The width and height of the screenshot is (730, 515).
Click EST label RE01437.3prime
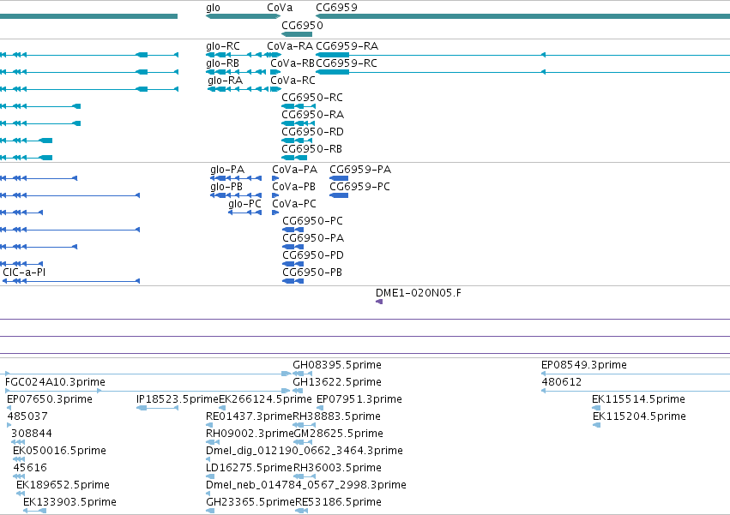(249, 416)
